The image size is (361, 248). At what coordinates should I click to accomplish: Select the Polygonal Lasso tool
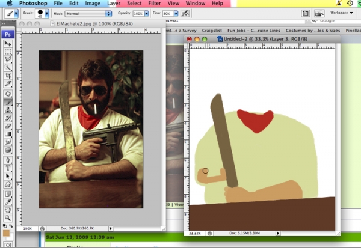click(x=8, y=59)
